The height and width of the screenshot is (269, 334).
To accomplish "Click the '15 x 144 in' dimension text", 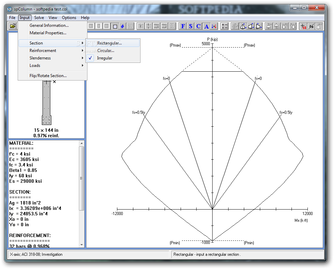I will (x=46, y=130).
